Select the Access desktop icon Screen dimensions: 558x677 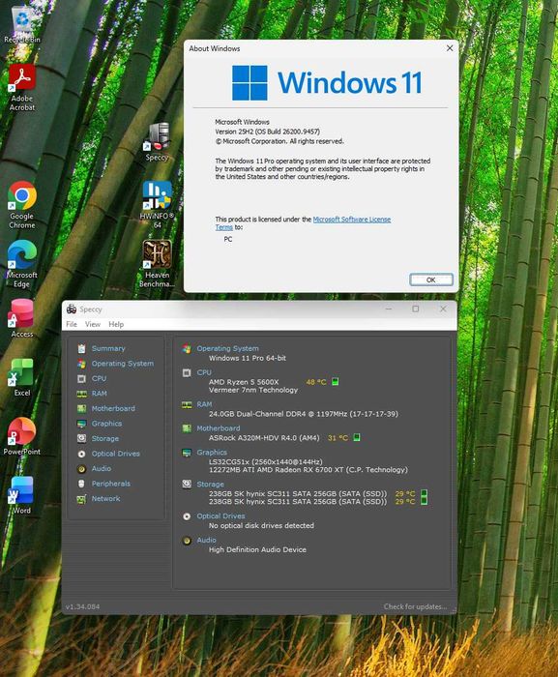point(21,318)
